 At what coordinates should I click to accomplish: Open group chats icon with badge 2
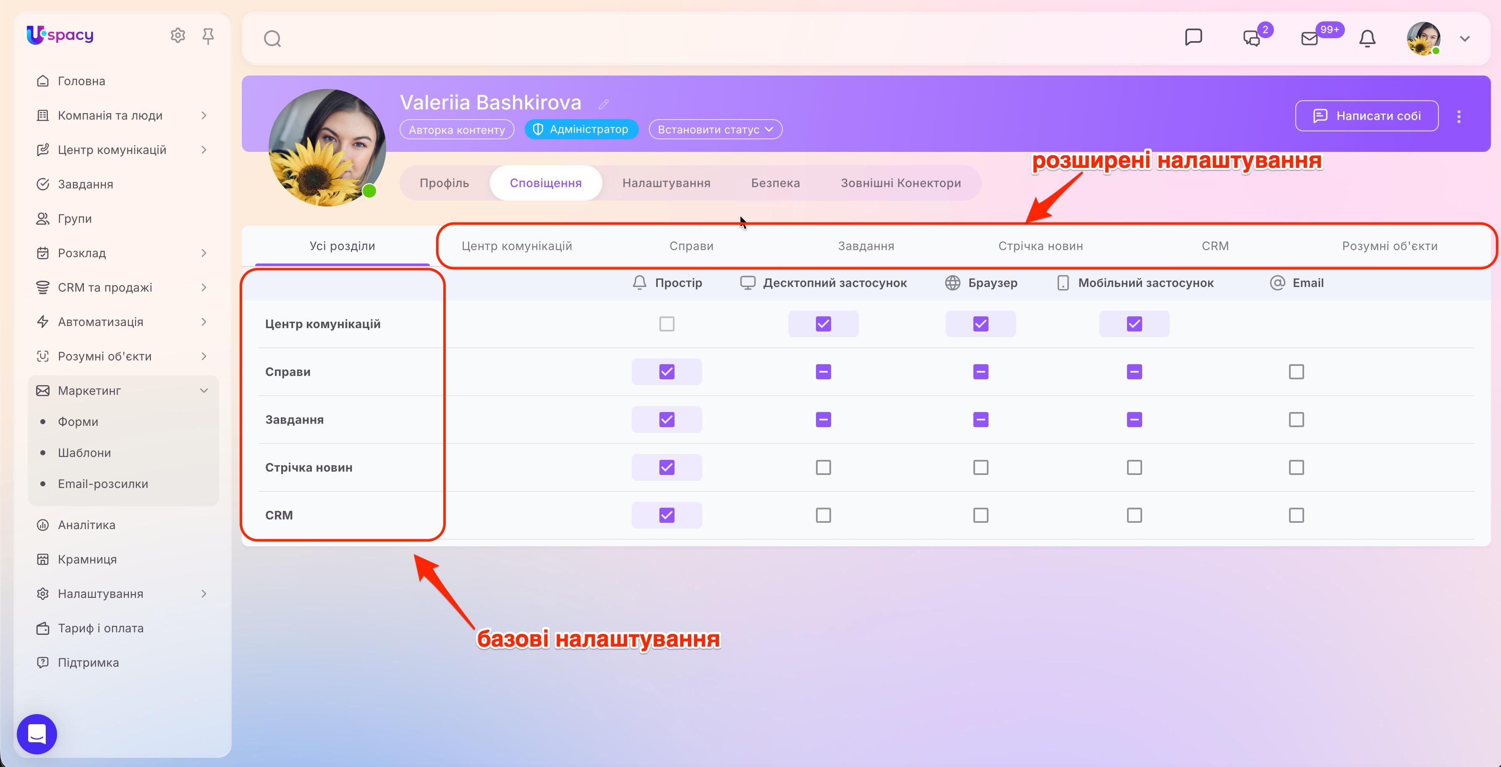[1252, 38]
